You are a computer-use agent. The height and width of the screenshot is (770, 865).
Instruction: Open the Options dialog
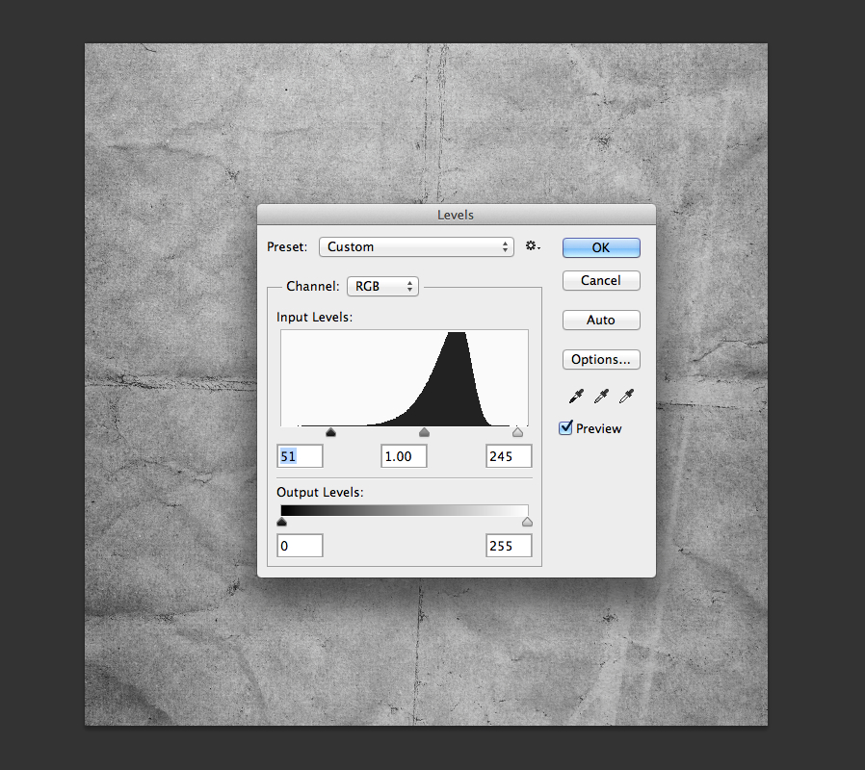(601, 359)
